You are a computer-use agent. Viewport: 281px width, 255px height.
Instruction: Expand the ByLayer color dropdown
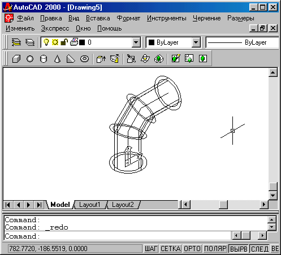pos(196,42)
